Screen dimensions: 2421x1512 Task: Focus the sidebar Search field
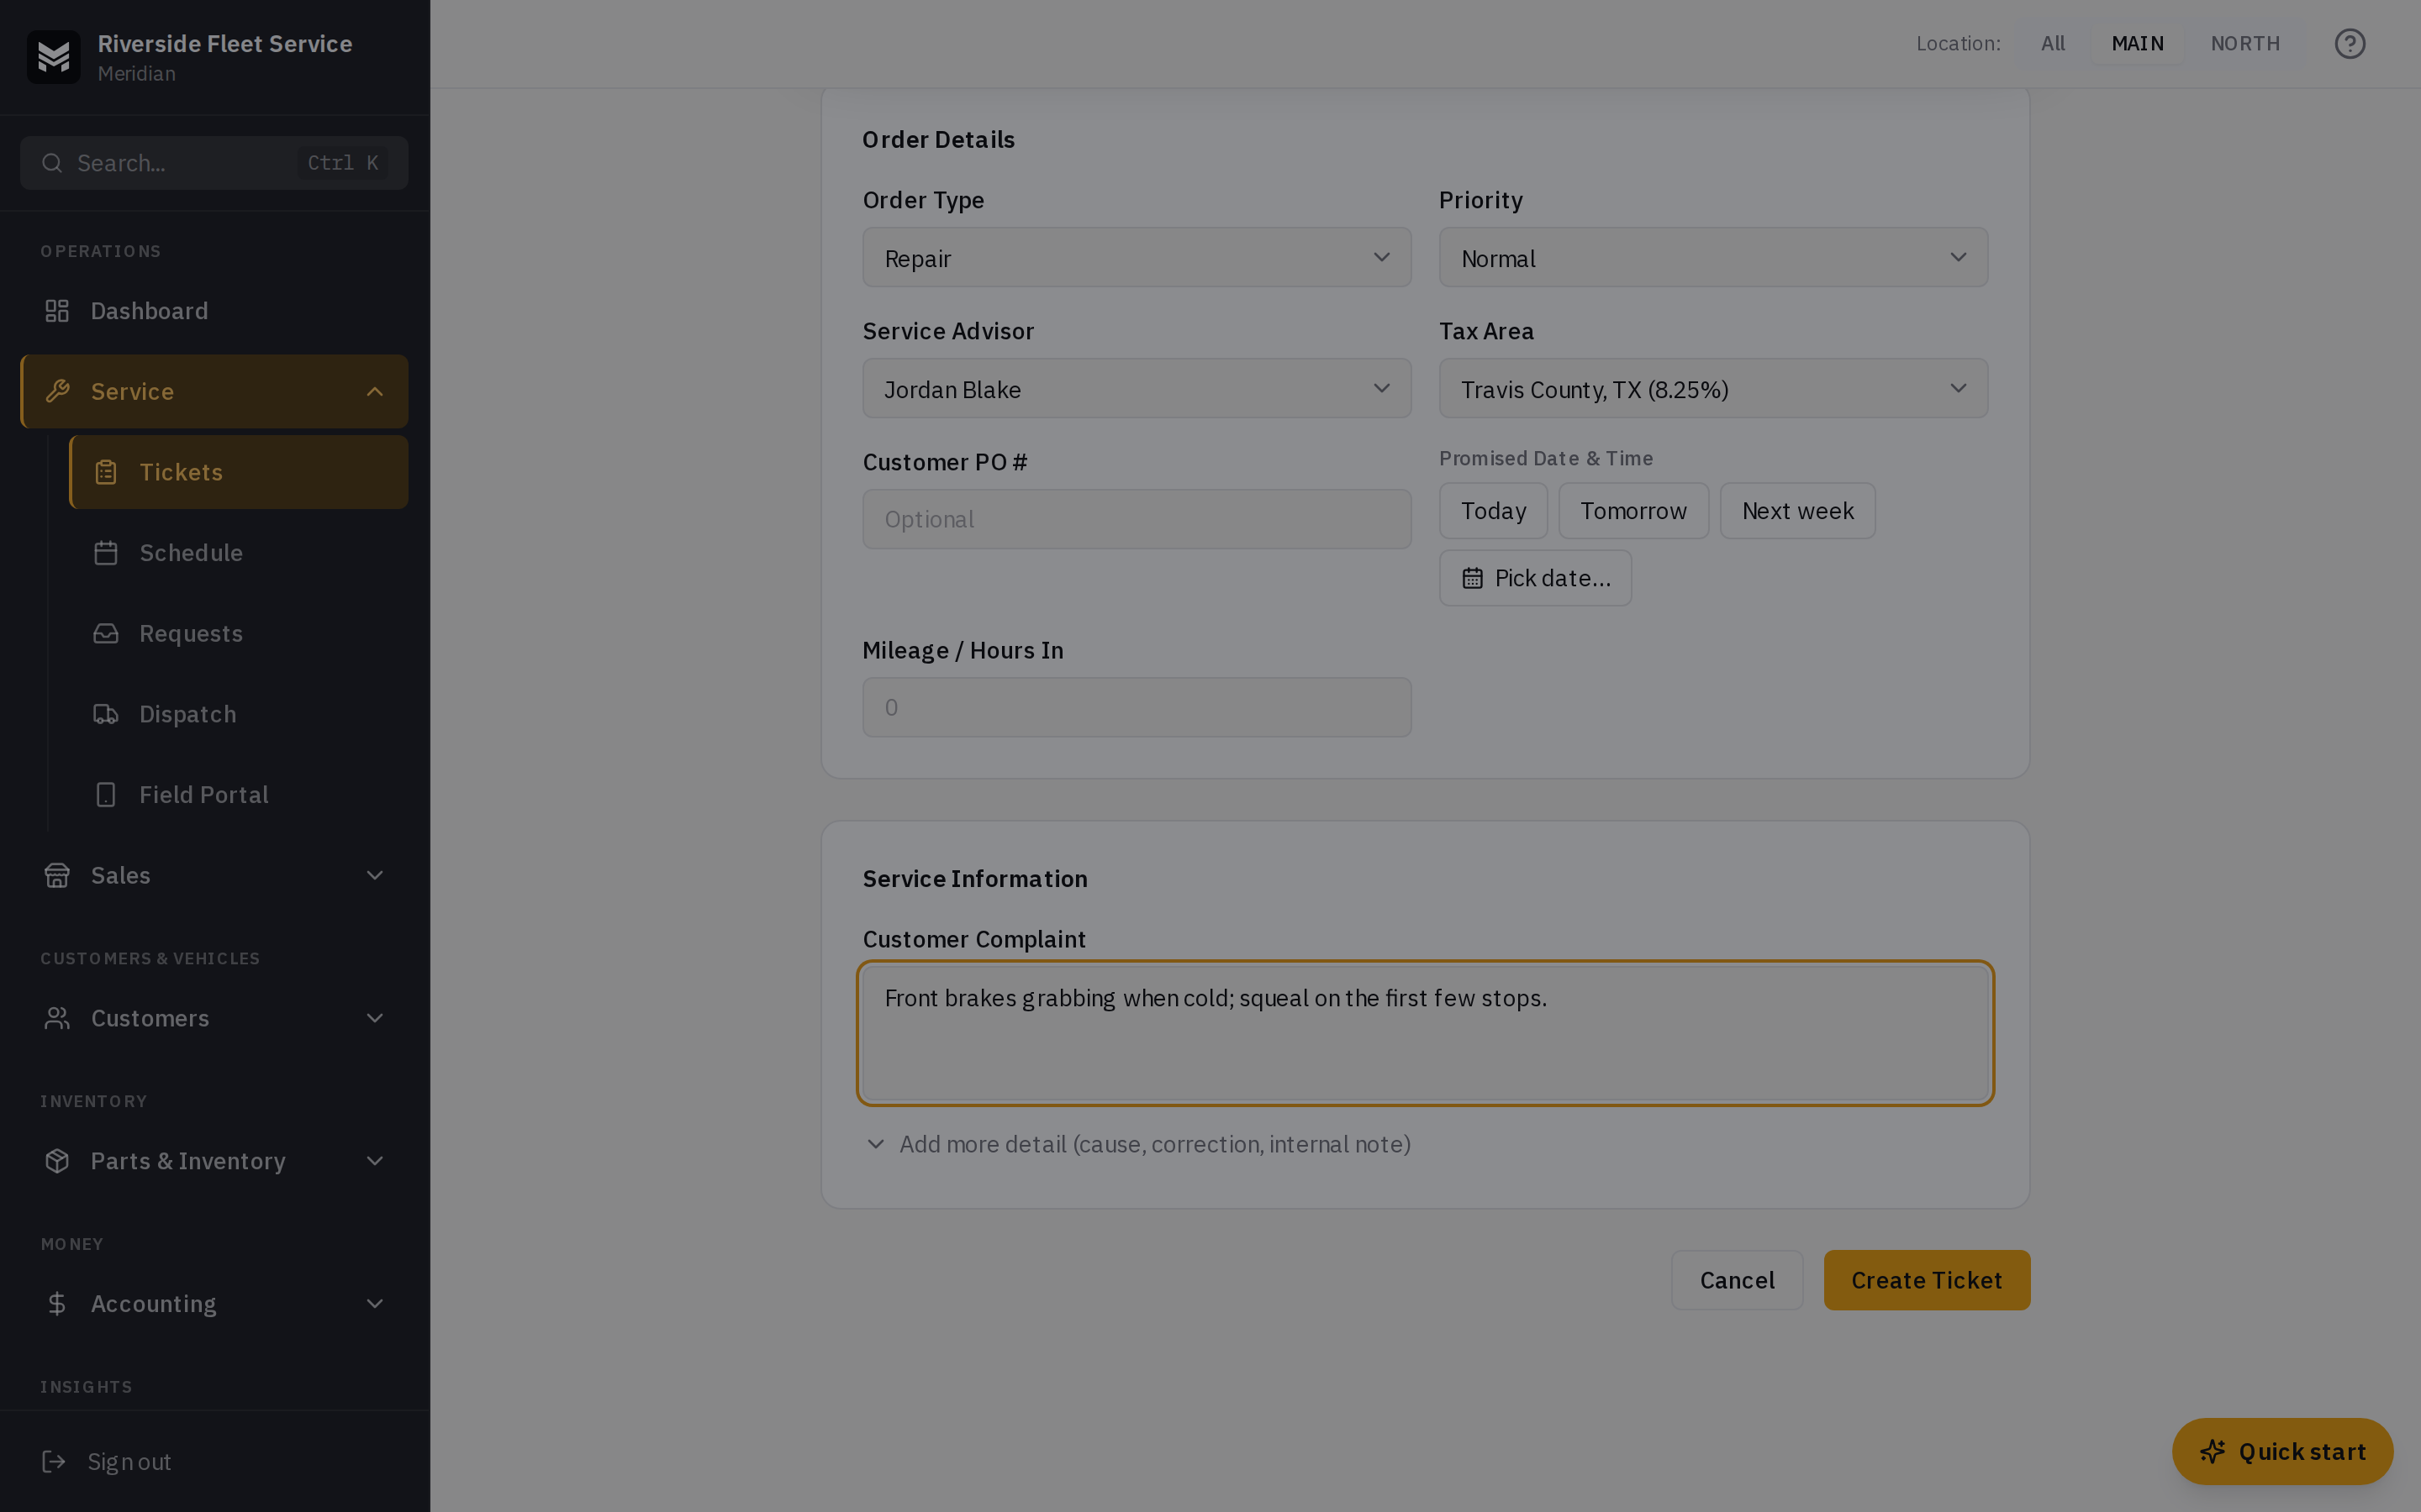(x=214, y=163)
